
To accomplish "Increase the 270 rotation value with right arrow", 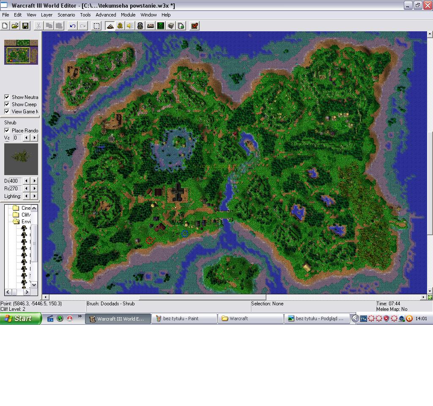I will tap(35, 188).
